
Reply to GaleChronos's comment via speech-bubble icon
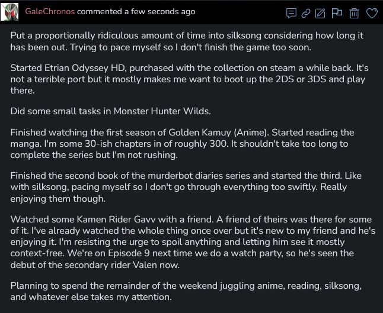[291, 13]
